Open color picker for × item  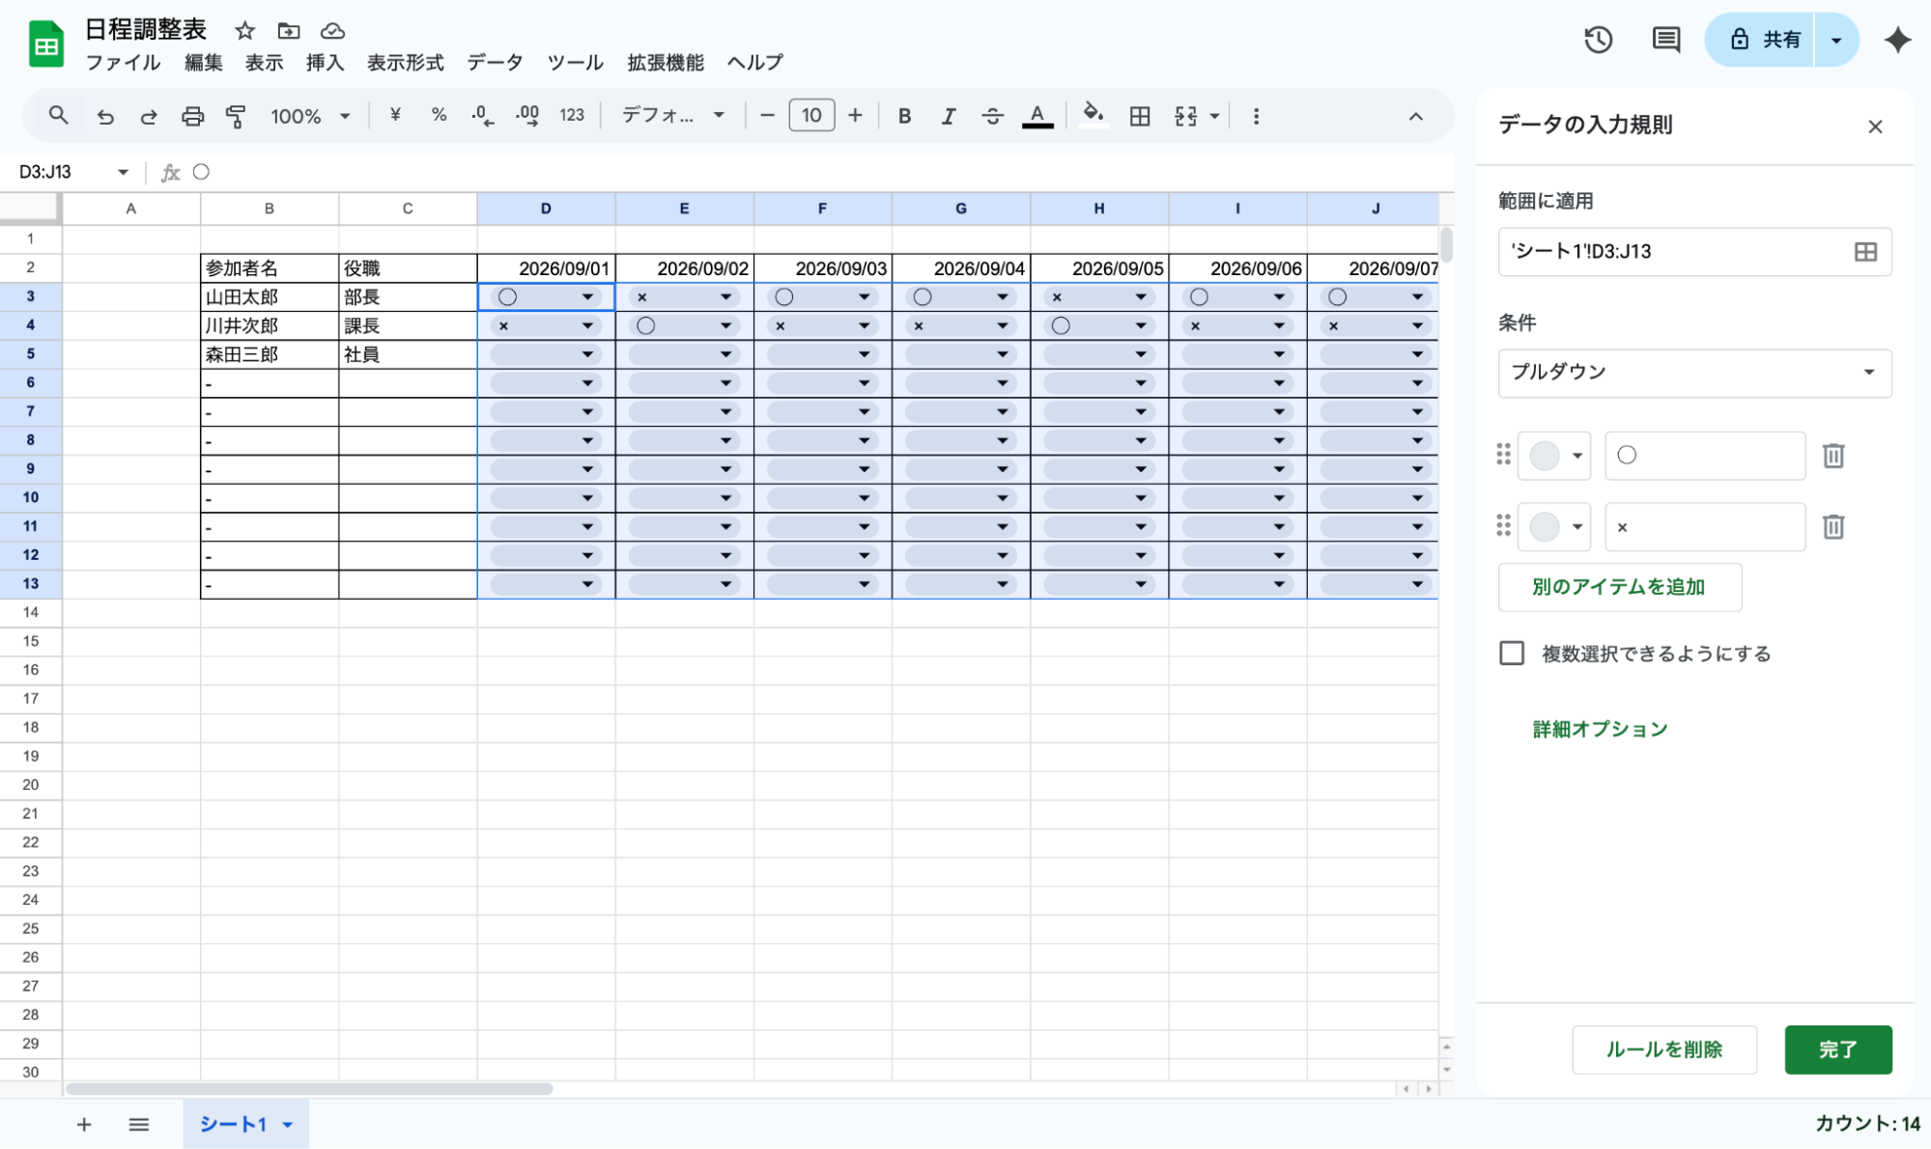tap(1553, 527)
